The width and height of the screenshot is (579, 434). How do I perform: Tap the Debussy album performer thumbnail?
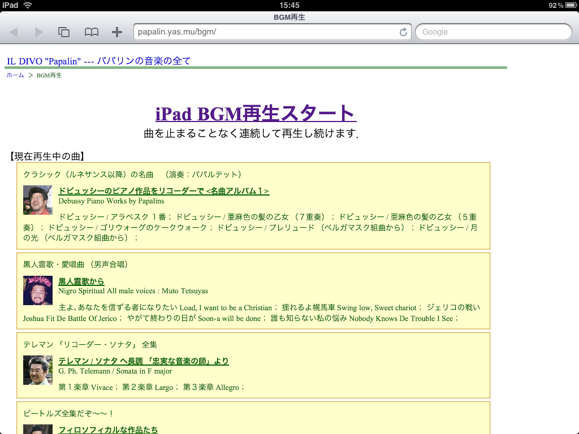(x=38, y=200)
